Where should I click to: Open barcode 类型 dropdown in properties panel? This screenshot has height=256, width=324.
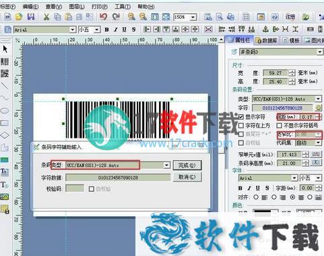318,99
